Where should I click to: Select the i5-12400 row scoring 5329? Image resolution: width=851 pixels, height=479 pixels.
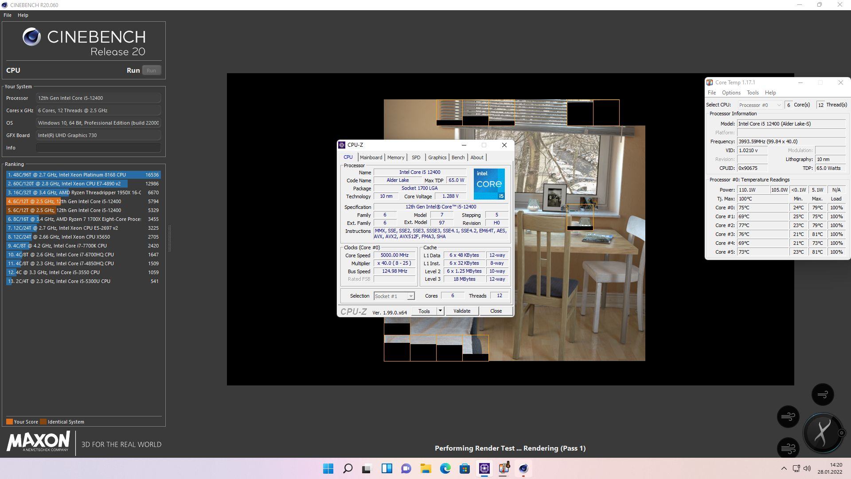point(83,210)
